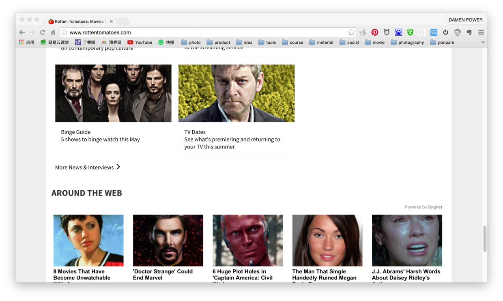Click the TV Dates man-in-field photo
503x301 pixels.
click(236, 93)
